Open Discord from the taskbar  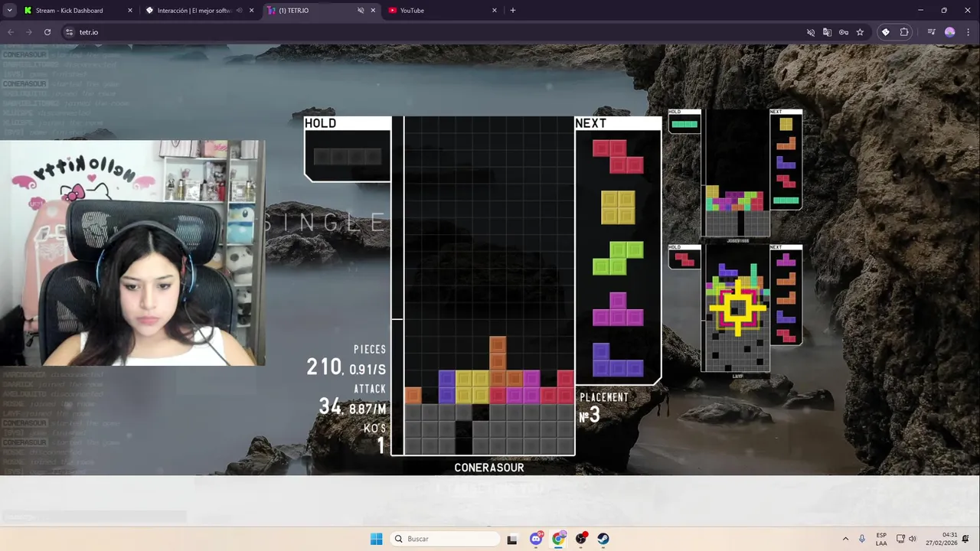point(536,539)
